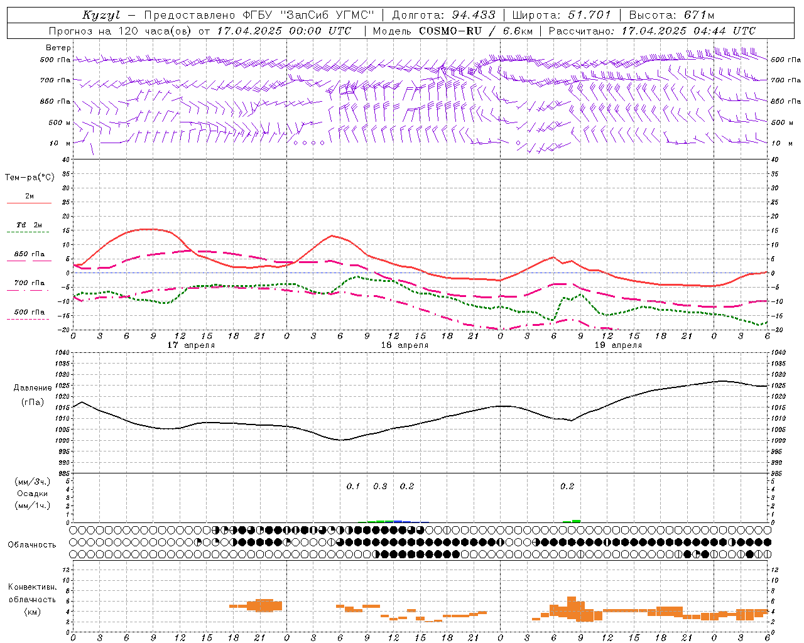Click the station name "Kyzyl" in the header
The image size is (804, 643).
(x=101, y=15)
